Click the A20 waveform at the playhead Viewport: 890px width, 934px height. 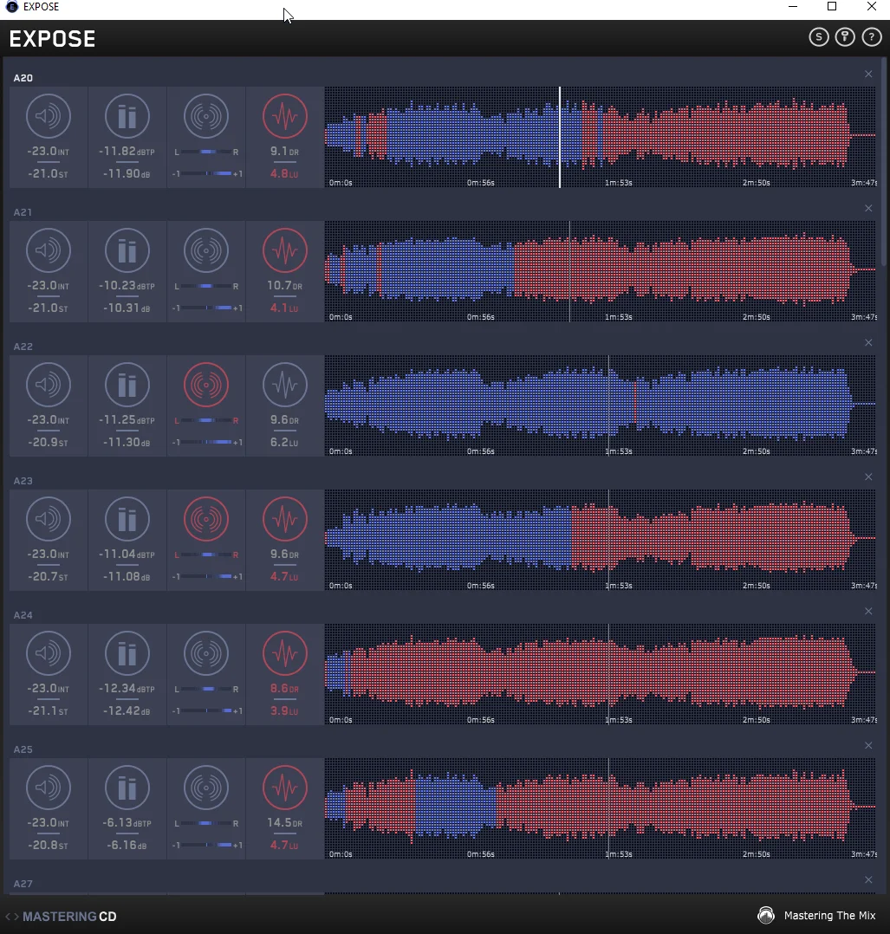point(559,137)
